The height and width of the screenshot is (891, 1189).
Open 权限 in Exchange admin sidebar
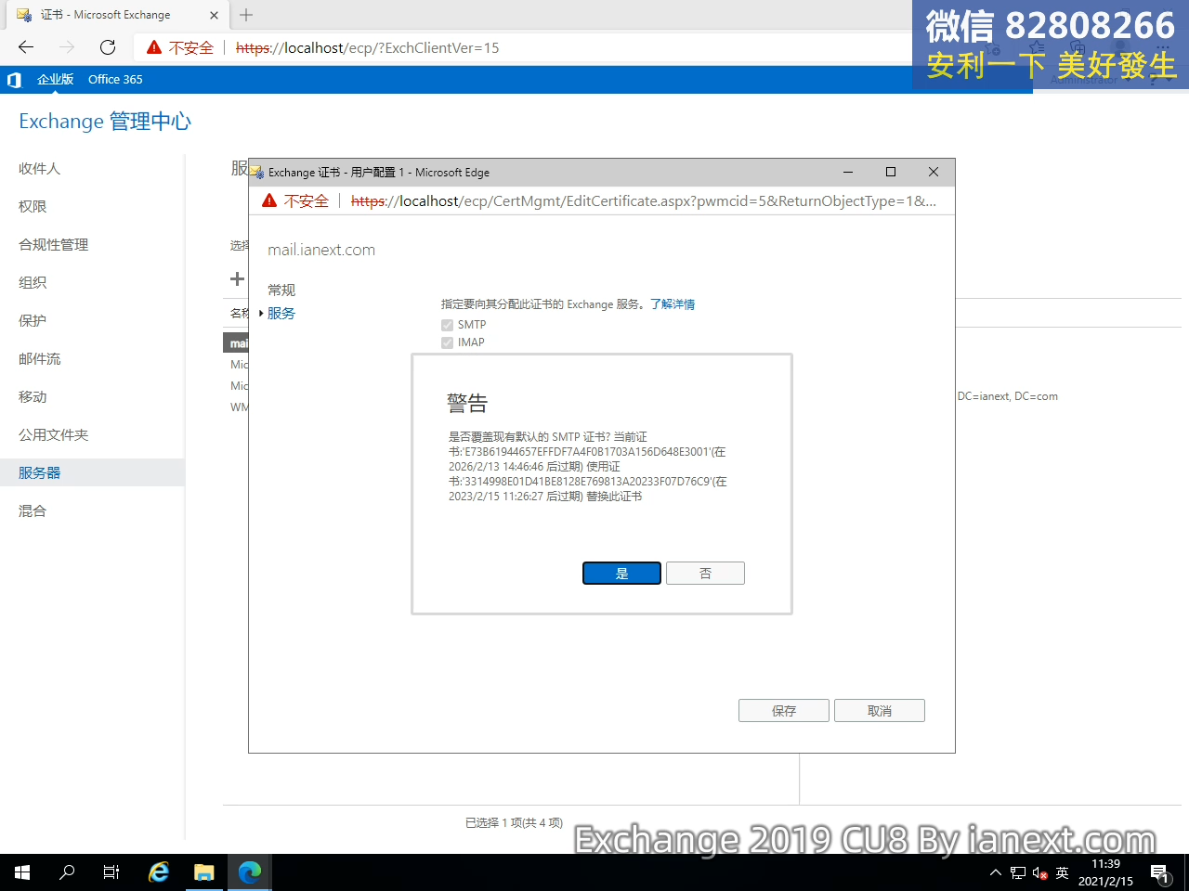[x=33, y=206]
